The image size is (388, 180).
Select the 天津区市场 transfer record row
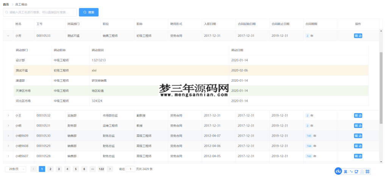(x=191, y=91)
